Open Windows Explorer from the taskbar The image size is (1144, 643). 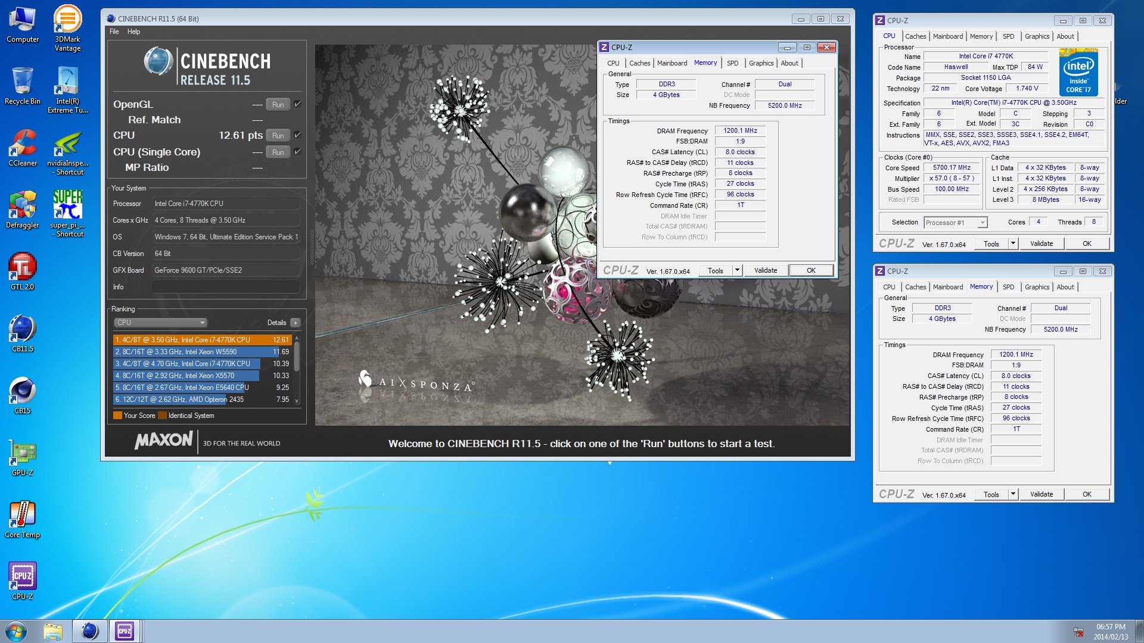[x=53, y=631]
